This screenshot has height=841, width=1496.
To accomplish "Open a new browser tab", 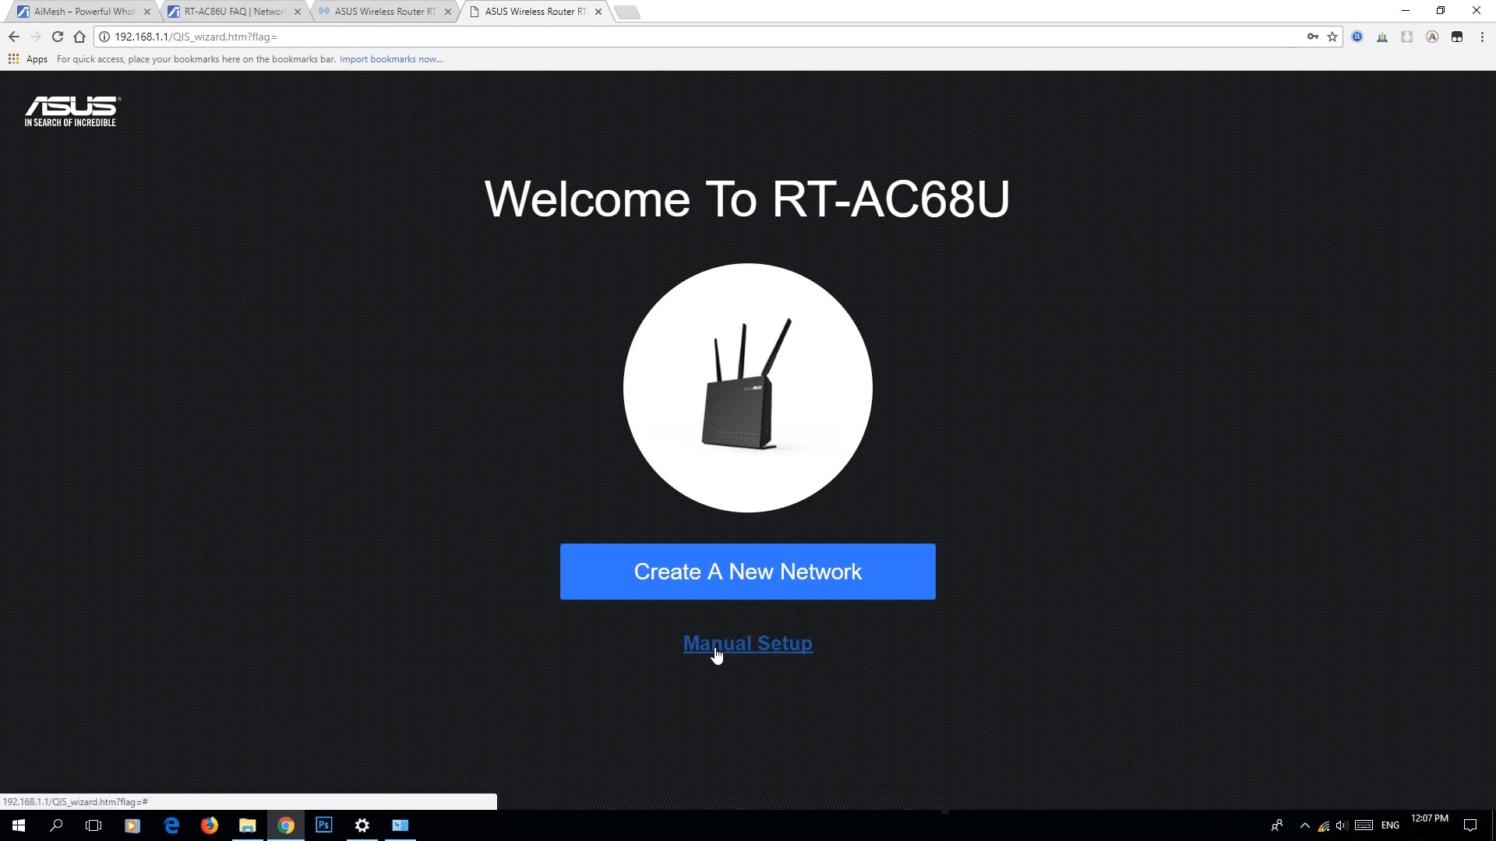I will [x=627, y=12].
